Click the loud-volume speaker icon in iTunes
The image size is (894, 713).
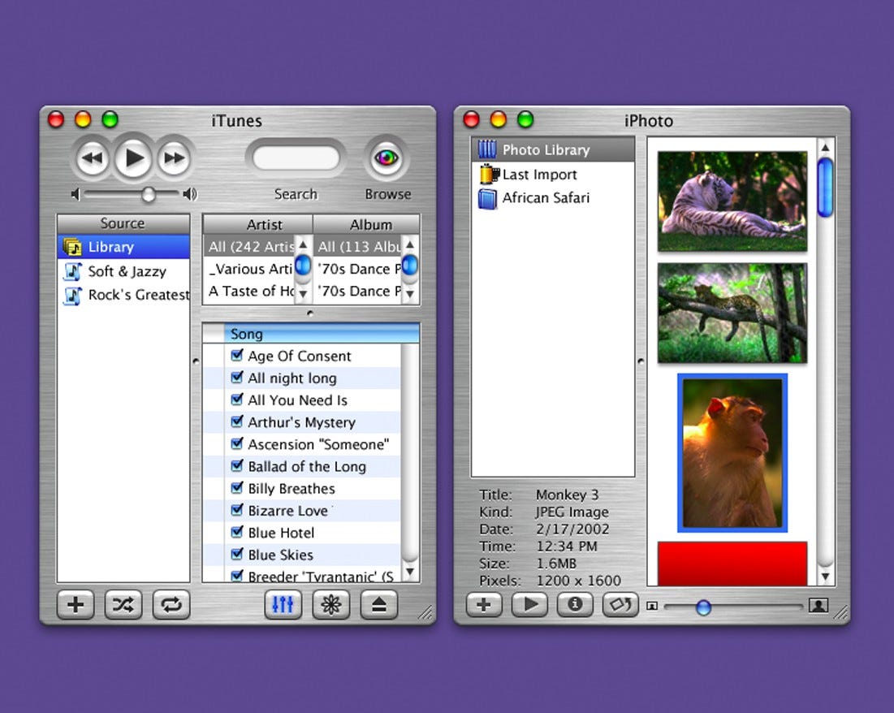[x=191, y=195]
